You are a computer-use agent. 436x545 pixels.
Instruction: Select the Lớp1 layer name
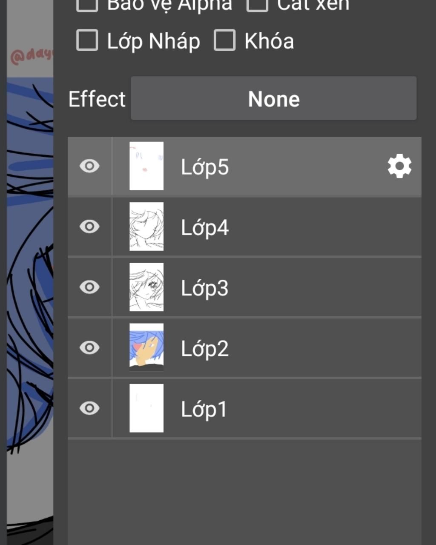tap(204, 409)
